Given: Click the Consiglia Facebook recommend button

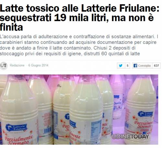Looking at the screenshot, I should pyautogui.click(x=142, y=66).
